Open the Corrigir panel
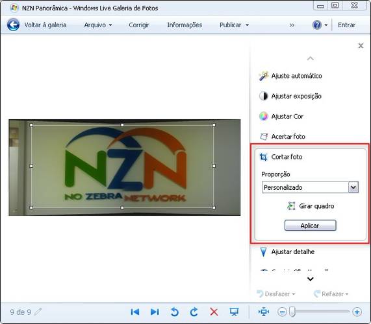The image size is (371, 324). (139, 25)
